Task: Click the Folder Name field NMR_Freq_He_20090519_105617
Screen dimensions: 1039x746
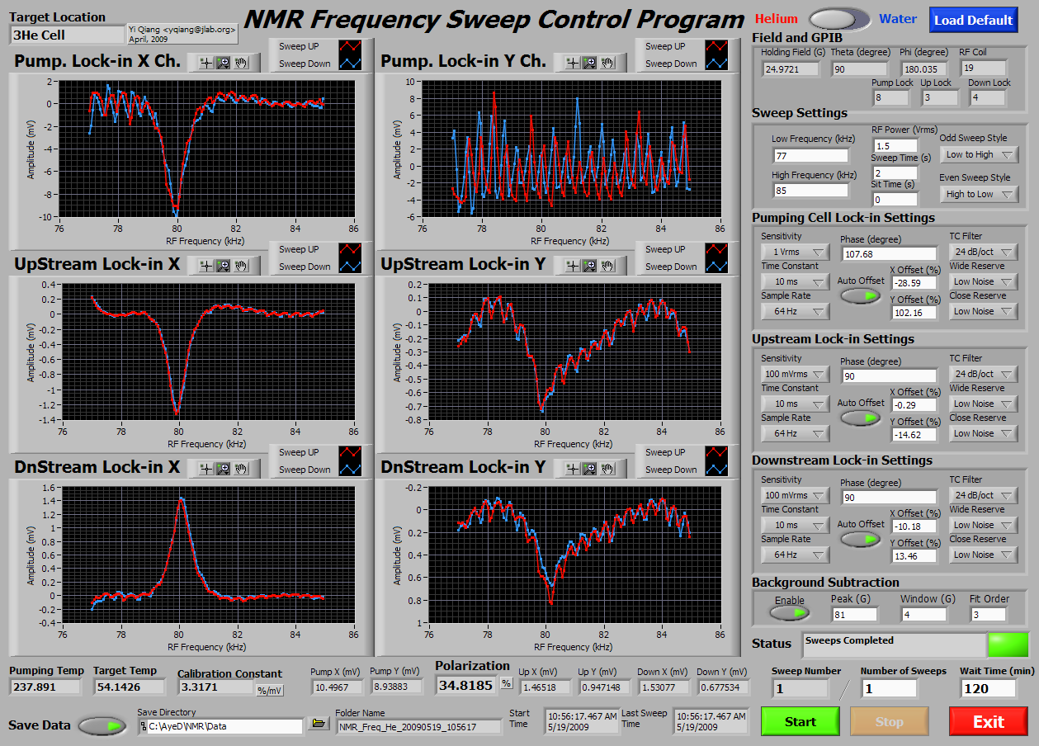Action: (x=418, y=727)
